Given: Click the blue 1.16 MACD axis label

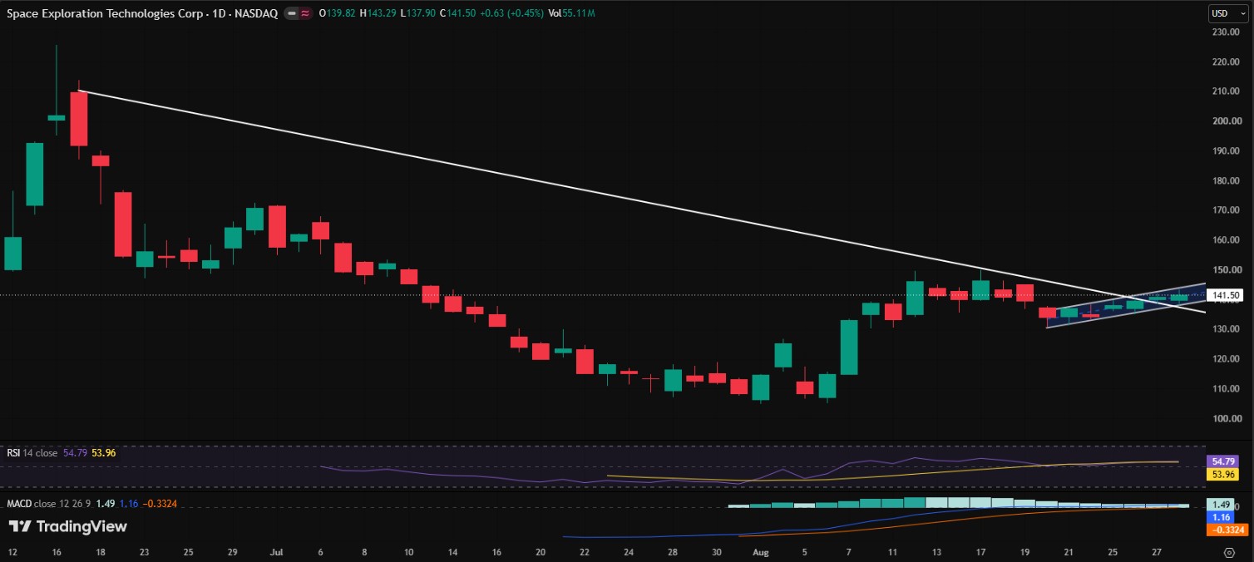Looking at the screenshot, I should click(x=1219, y=517).
